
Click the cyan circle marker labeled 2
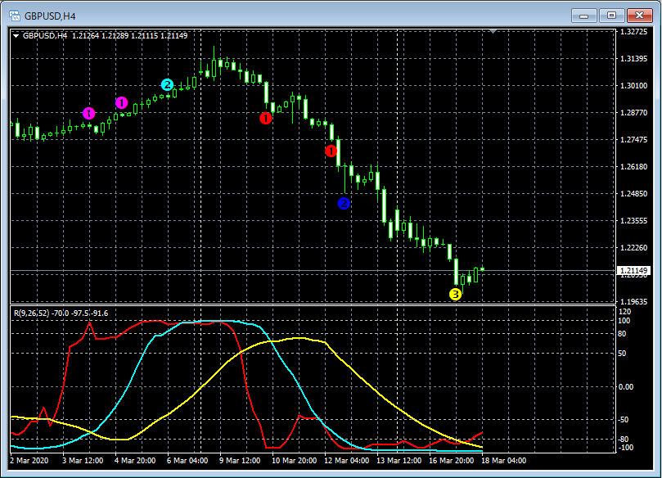point(167,84)
